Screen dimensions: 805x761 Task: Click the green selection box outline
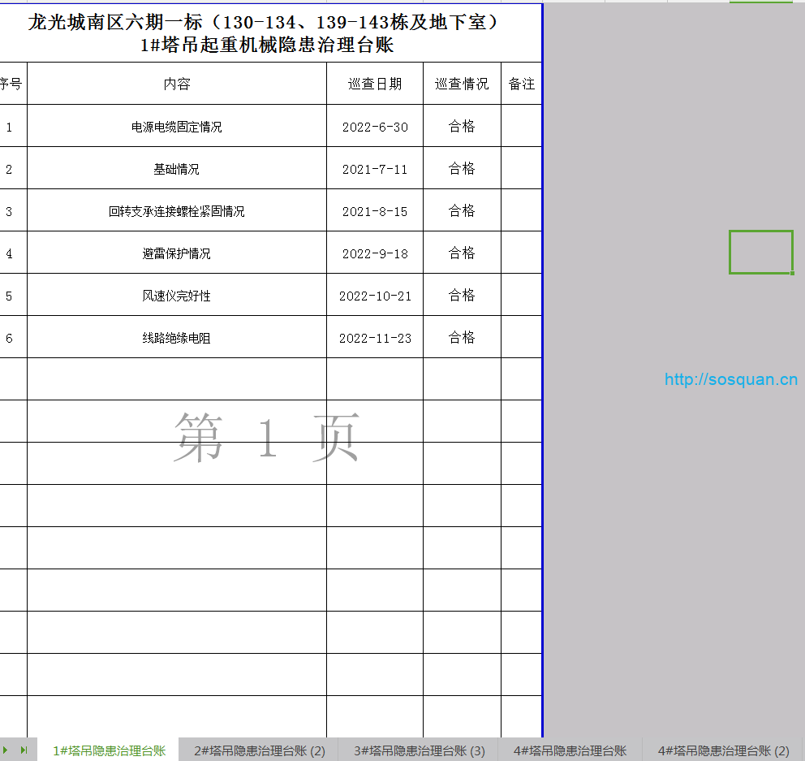(761, 252)
